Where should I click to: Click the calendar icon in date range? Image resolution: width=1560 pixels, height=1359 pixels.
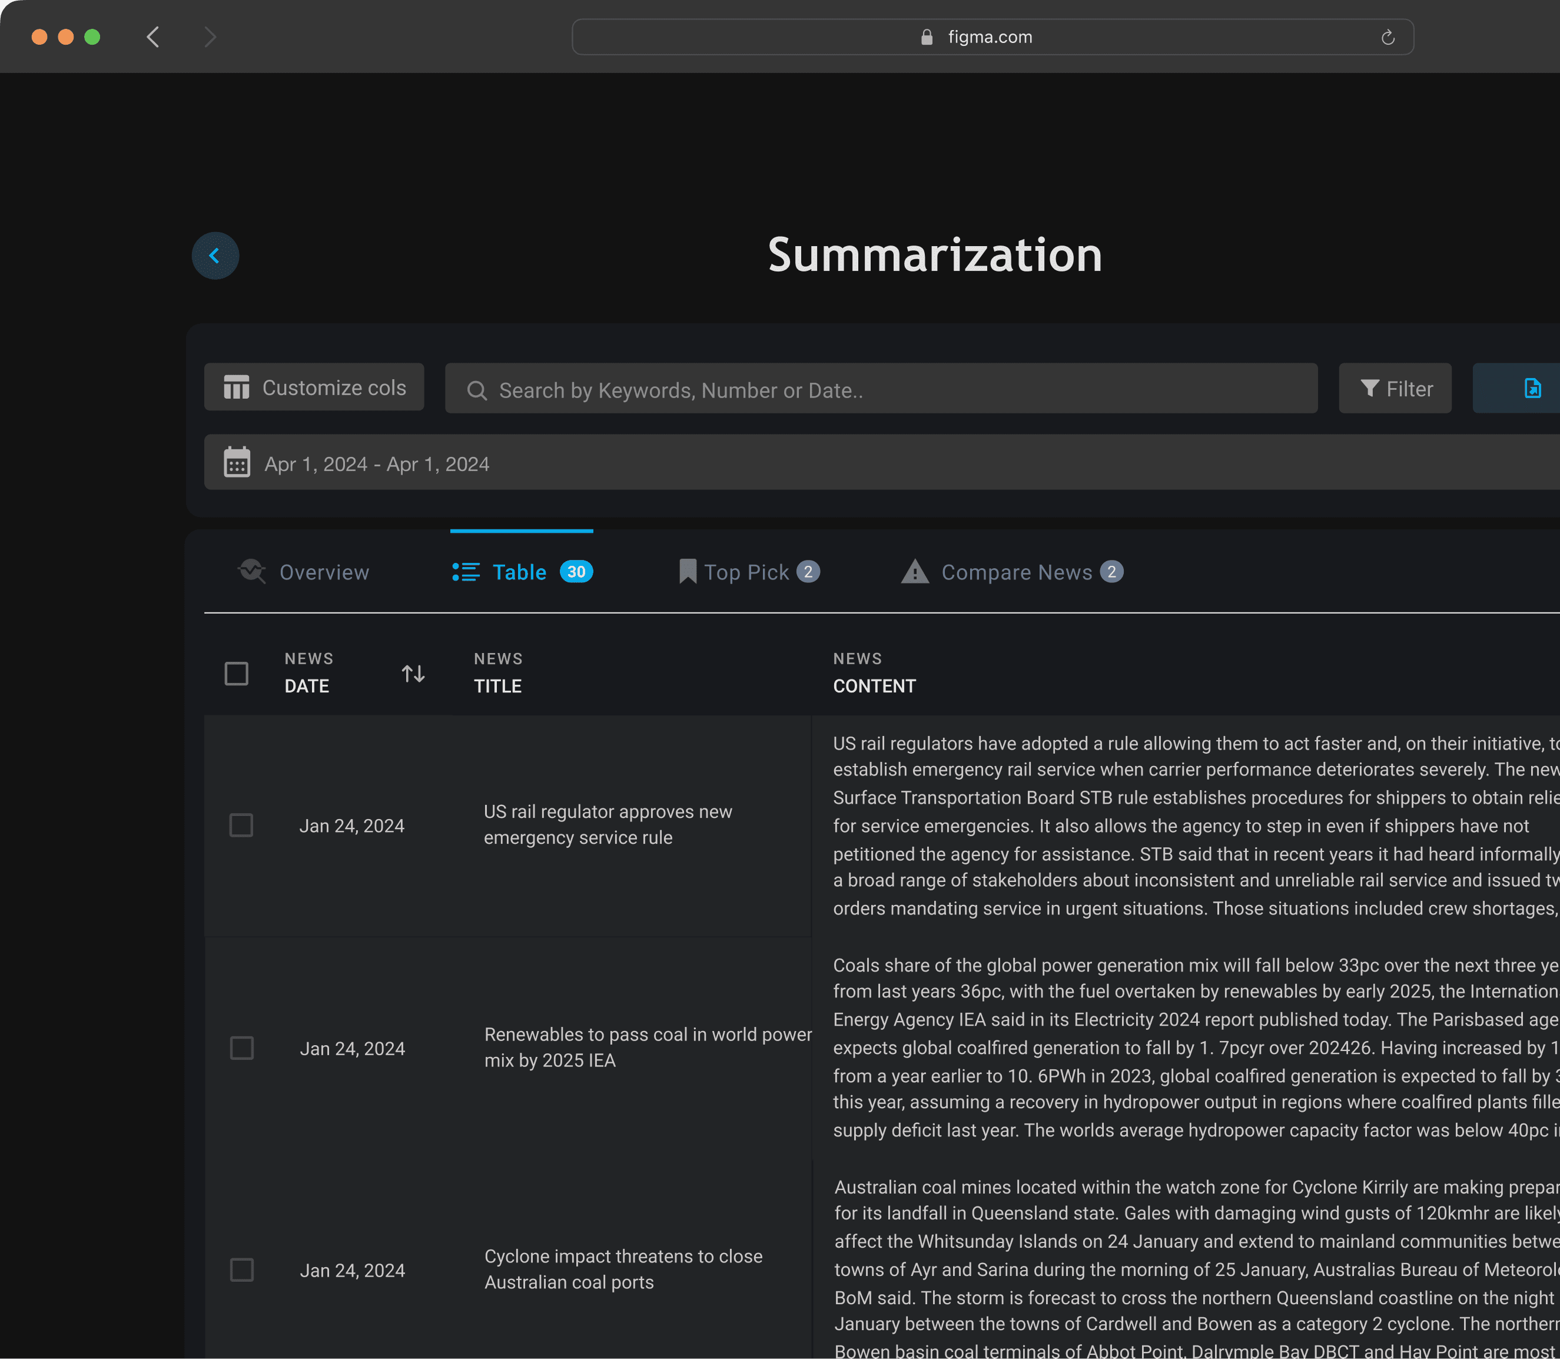(237, 463)
